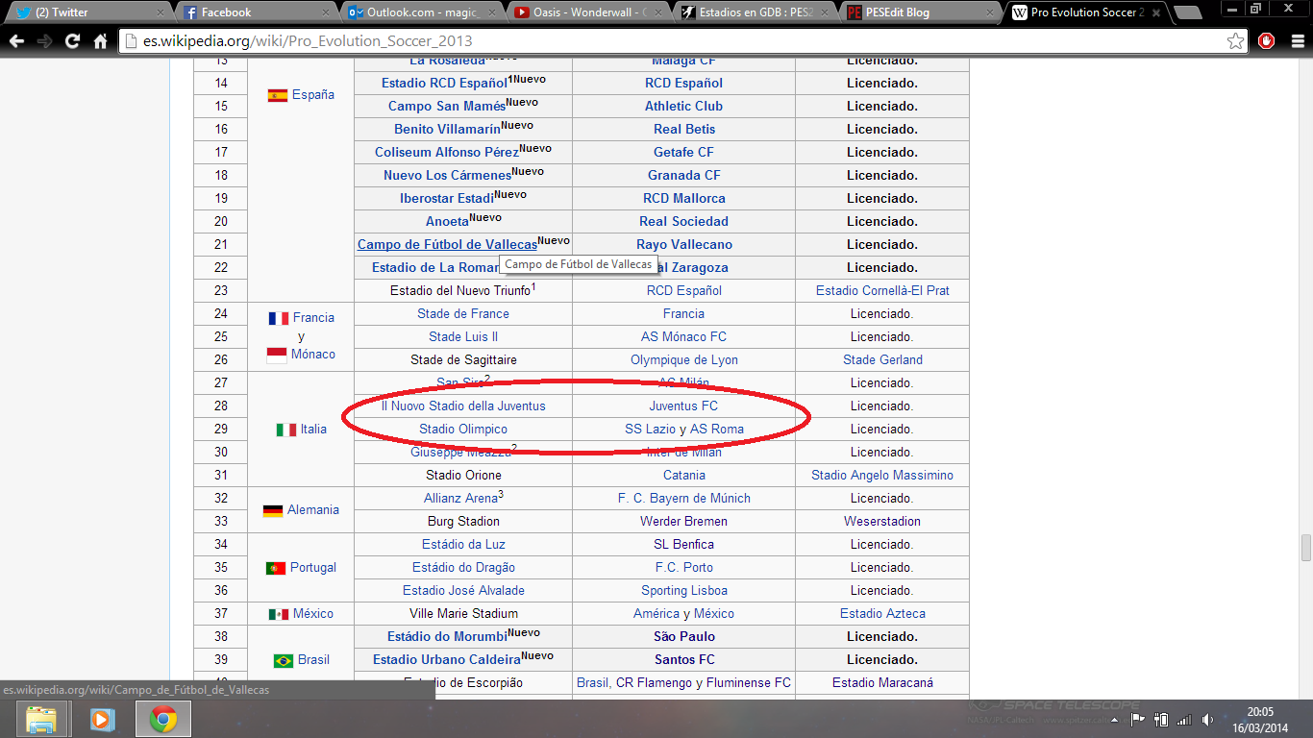Viewport: 1313px width, 738px height.
Task: Click the 'Burg Stadion' cell text
Action: coord(463,522)
